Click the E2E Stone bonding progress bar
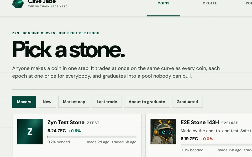 pyautogui.click(x=216, y=144)
